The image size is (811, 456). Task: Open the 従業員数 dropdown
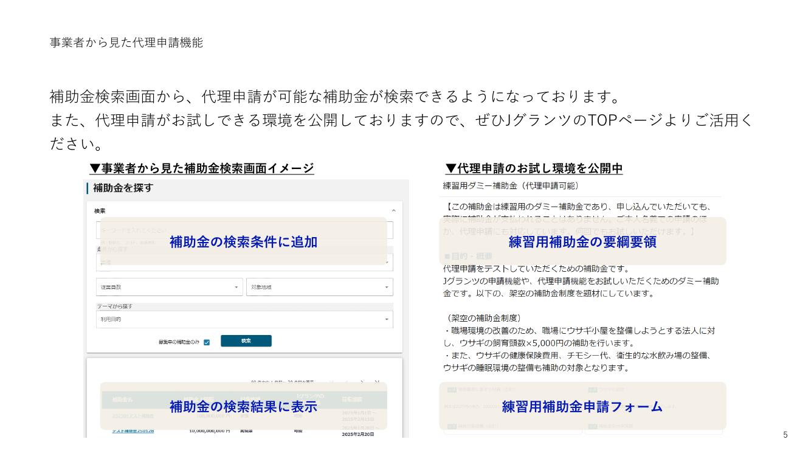(x=170, y=287)
